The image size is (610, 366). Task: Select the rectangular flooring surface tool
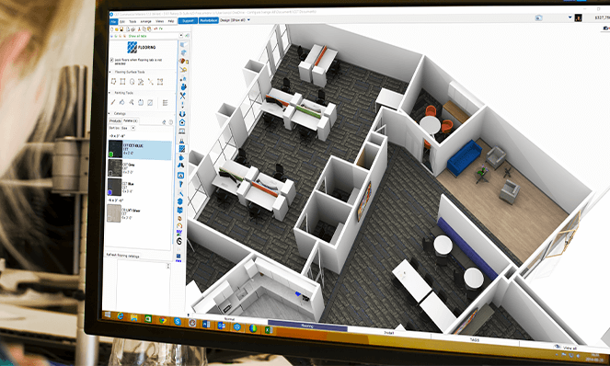pyautogui.click(x=122, y=81)
